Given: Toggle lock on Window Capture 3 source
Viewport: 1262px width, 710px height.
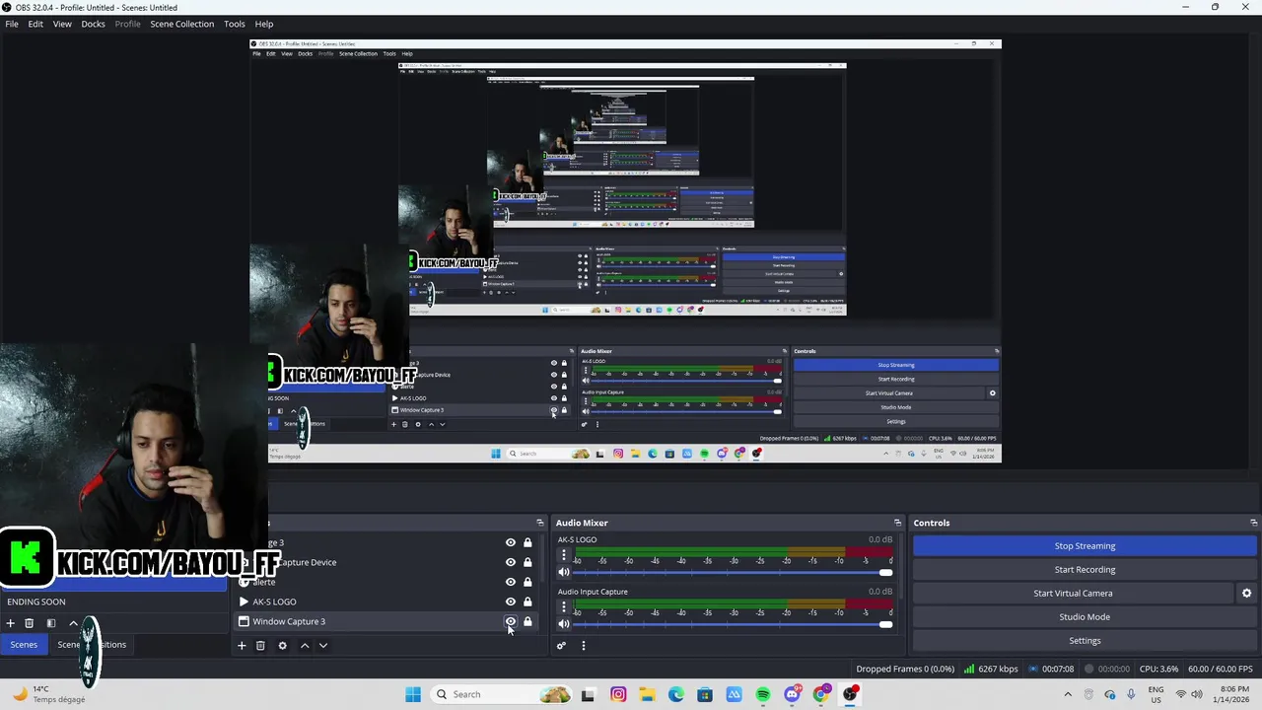Looking at the screenshot, I should [527, 621].
